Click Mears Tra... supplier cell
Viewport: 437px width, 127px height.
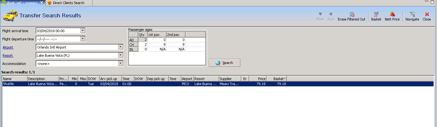point(230,84)
